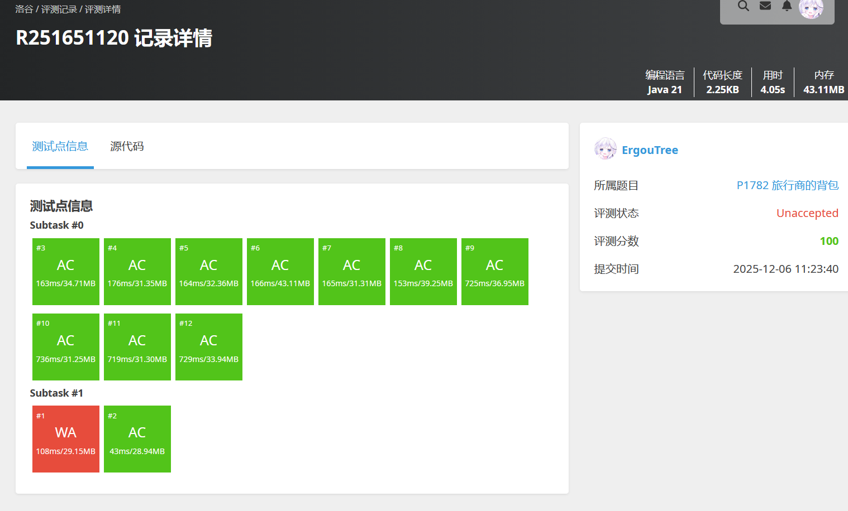Click test case #8 taking 153ms
The image size is (848, 511).
423,272
